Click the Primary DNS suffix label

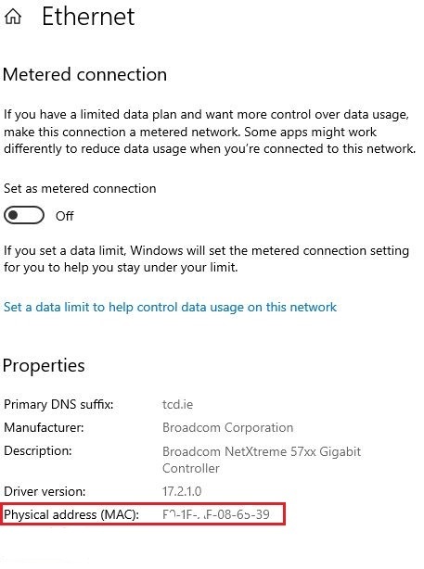click(x=58, y=404)
